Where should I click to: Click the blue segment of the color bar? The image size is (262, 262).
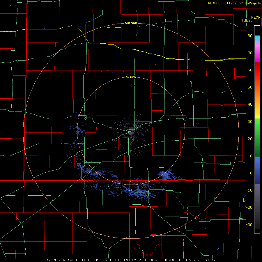click(x=257, y=170)
